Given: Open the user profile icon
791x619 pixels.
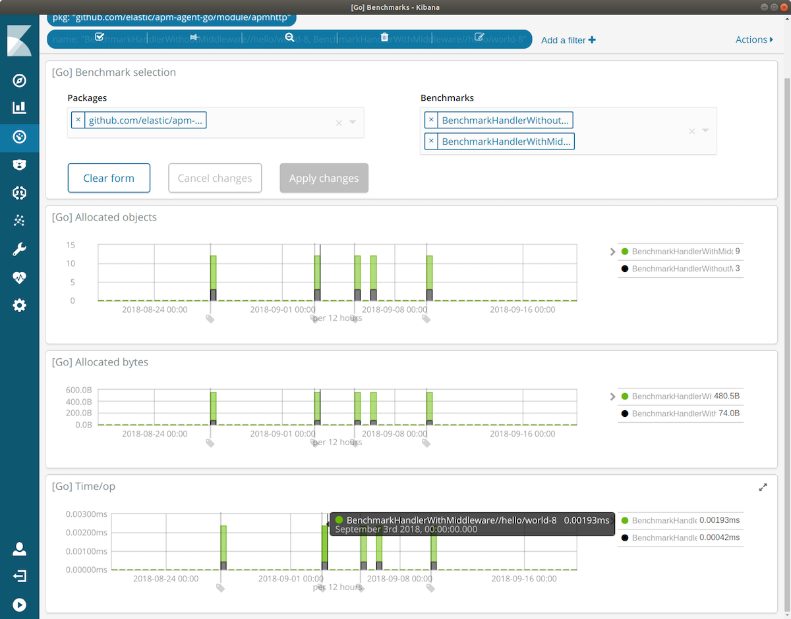Looking at the screenshot, I should (19, 549).
